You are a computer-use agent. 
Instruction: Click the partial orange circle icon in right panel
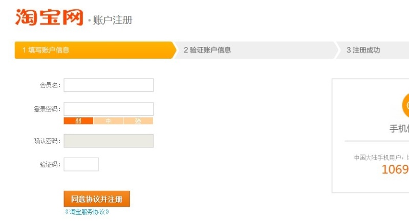[x=405, y=106]
